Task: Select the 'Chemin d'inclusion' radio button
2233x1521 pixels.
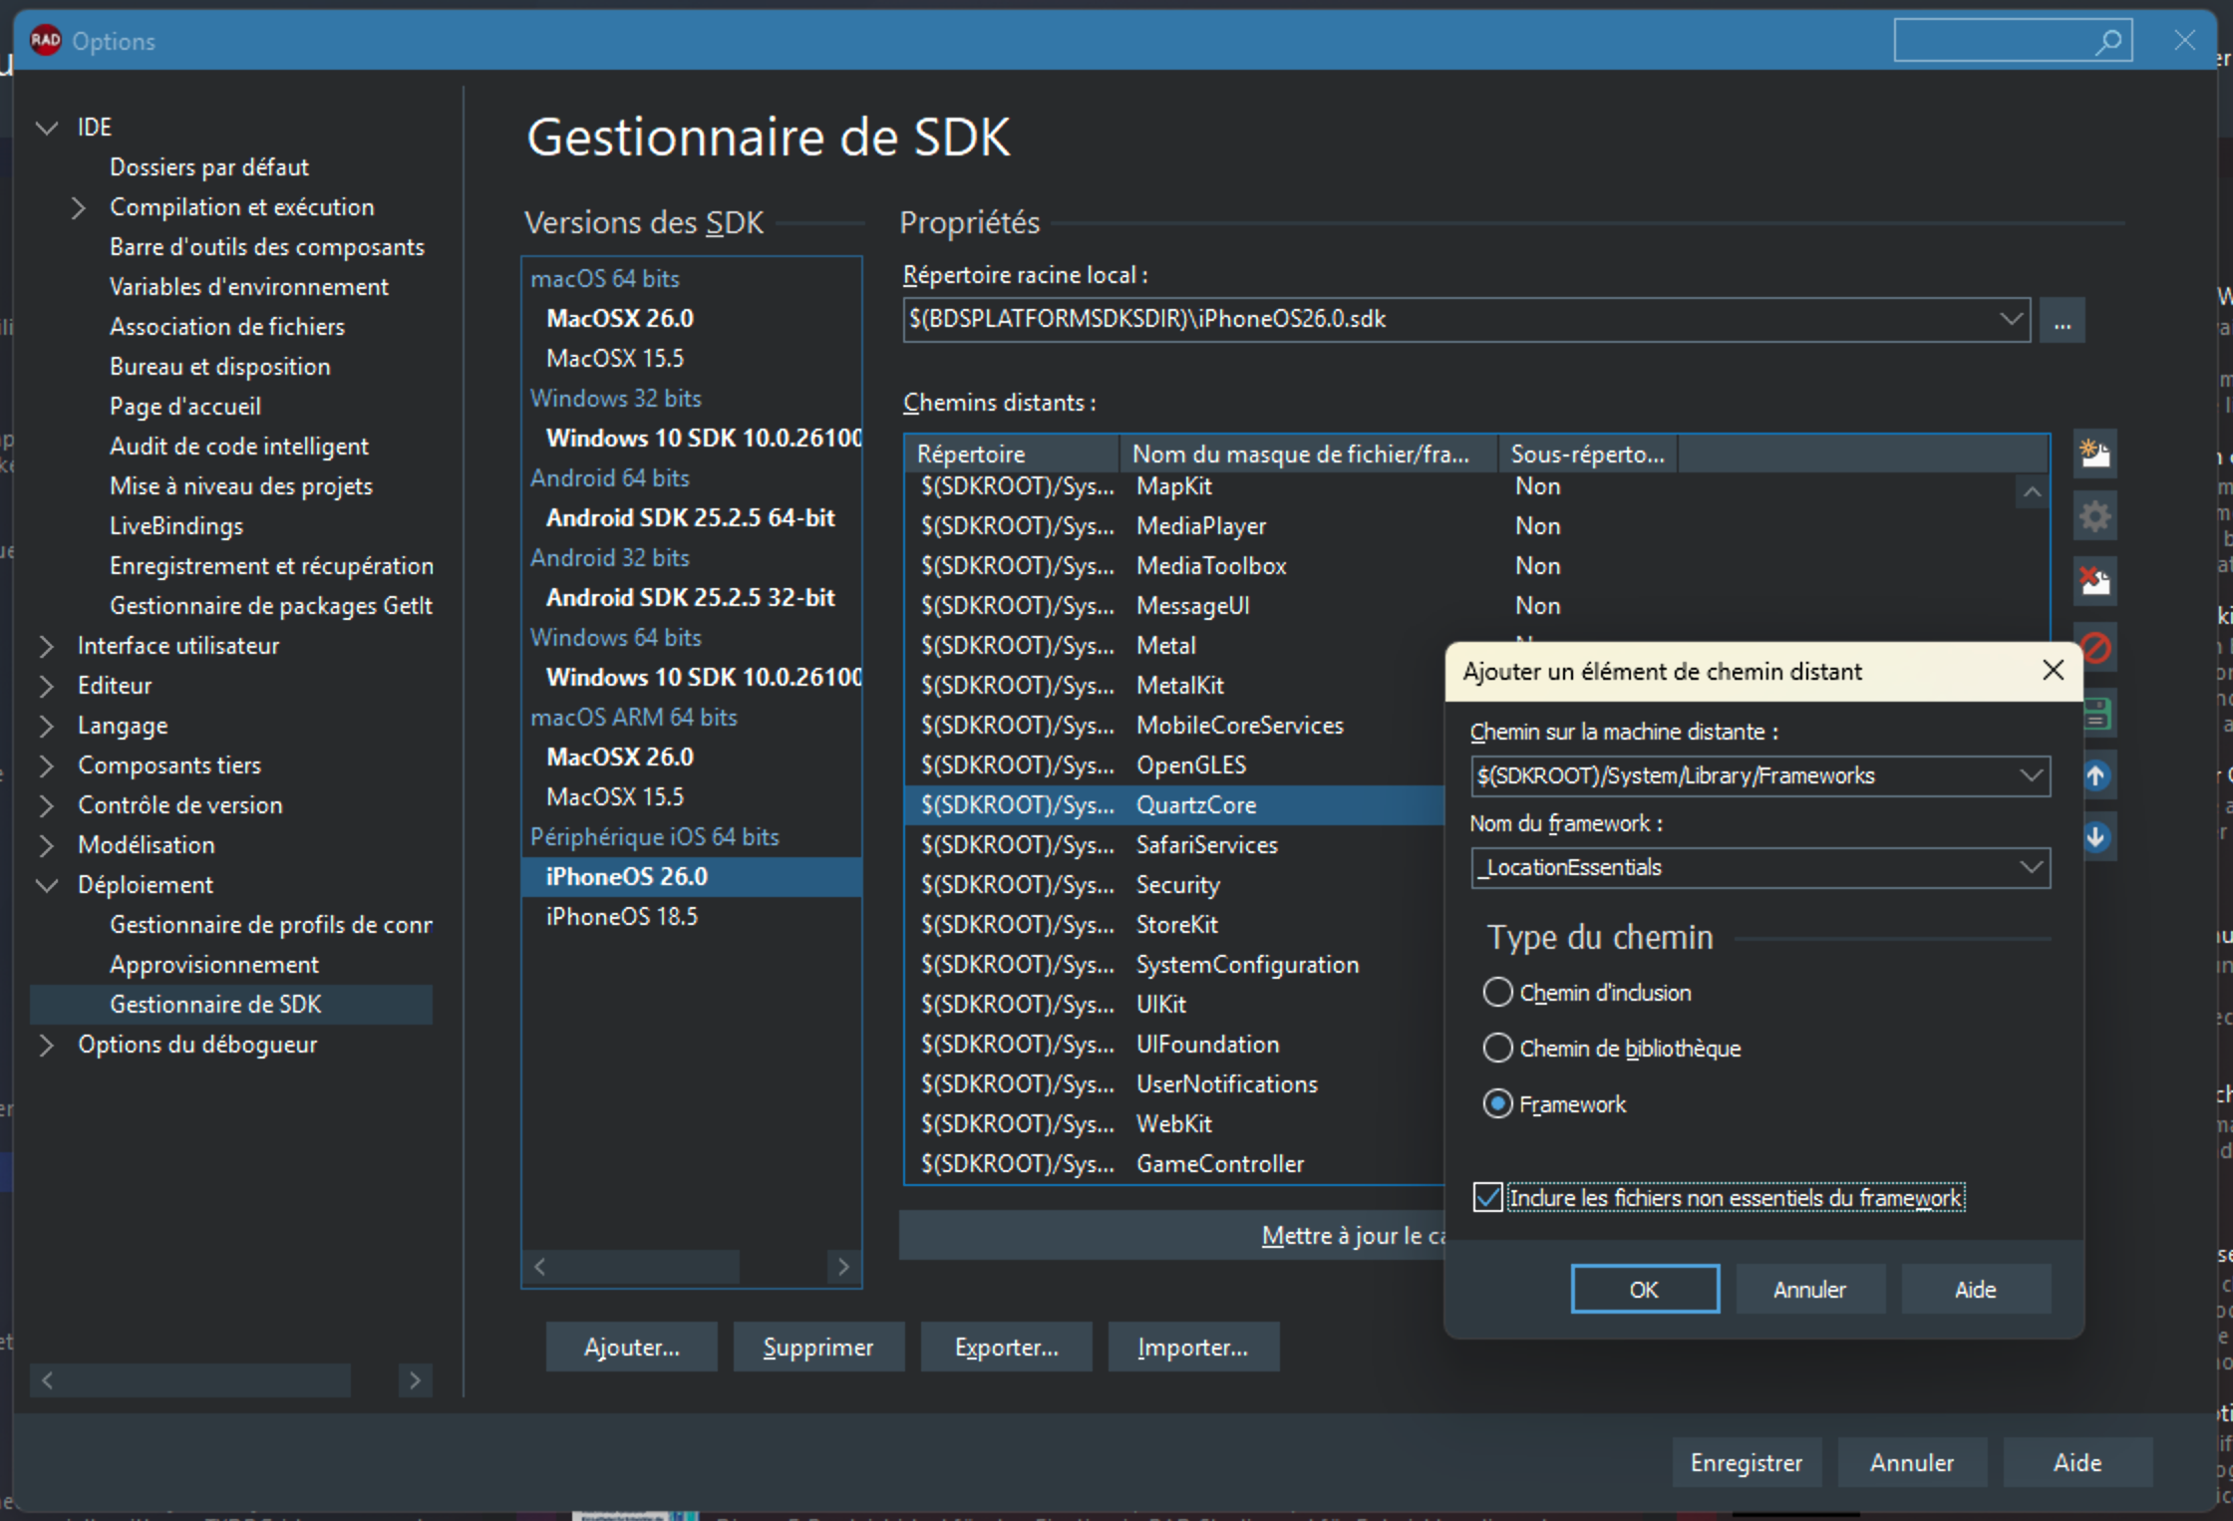Action: pyautogui.click(x=1497, y=993)
